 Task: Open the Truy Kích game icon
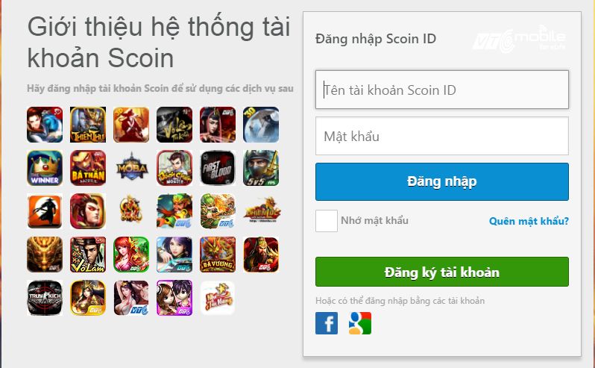pyautogui.click(x=45, y=298)
